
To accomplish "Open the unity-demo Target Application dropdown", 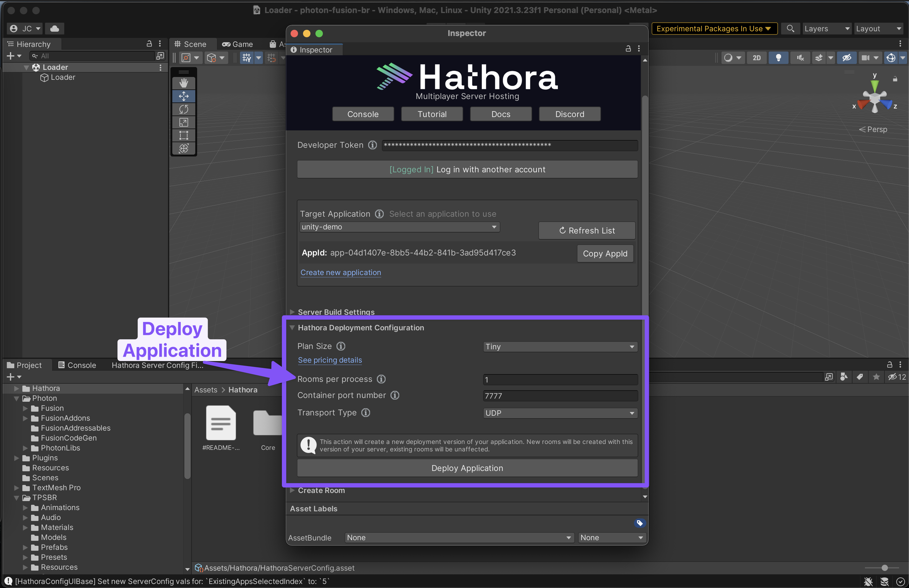I will click(399, 227).
